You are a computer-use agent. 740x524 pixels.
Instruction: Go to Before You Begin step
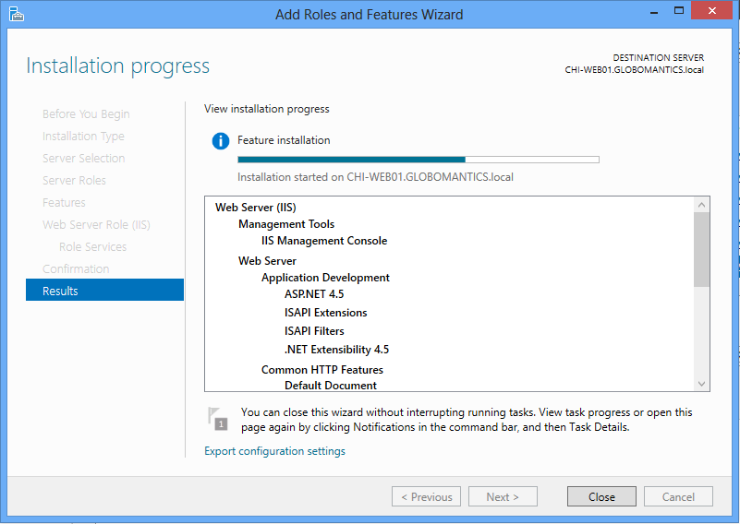(x=86, y=114)
